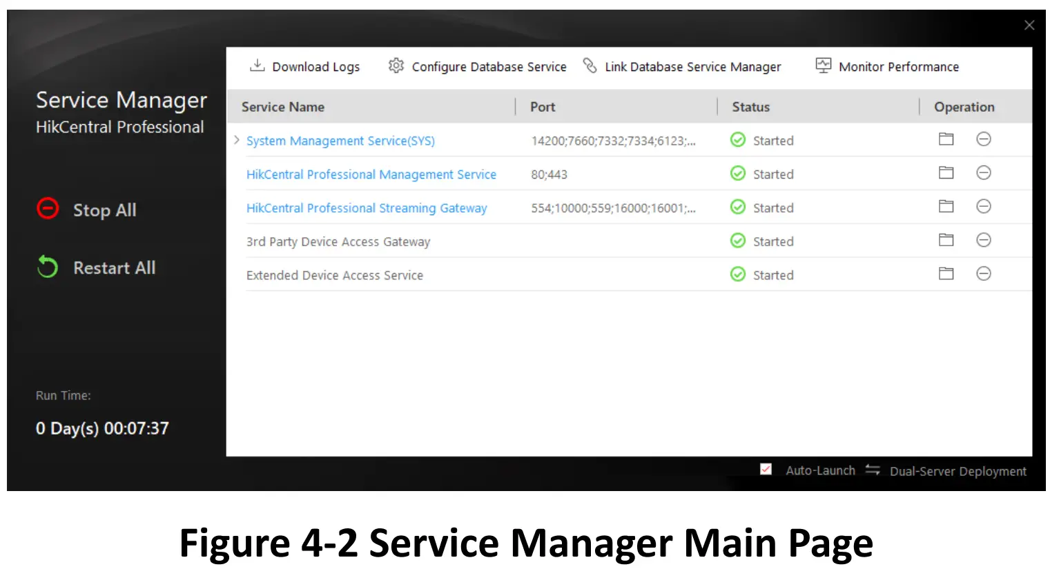The width and height of the screenshot is (1050, 569).
Task: Open folder location for System Management Service(SYS)
Action: pos(946,139)
